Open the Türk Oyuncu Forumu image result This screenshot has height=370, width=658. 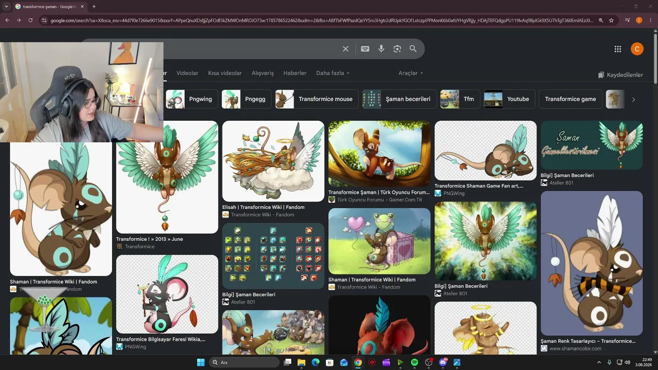click(x=379, y=154)
